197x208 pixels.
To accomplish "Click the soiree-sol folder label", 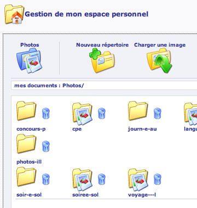I will point(85,195).
